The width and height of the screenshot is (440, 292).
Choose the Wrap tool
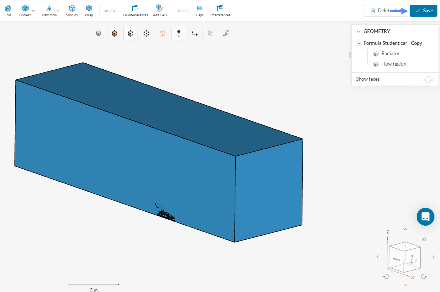click(89, 11)
